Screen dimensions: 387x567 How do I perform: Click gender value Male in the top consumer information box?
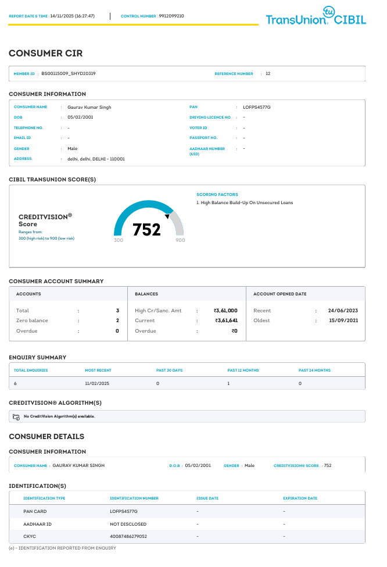[72, 149]
